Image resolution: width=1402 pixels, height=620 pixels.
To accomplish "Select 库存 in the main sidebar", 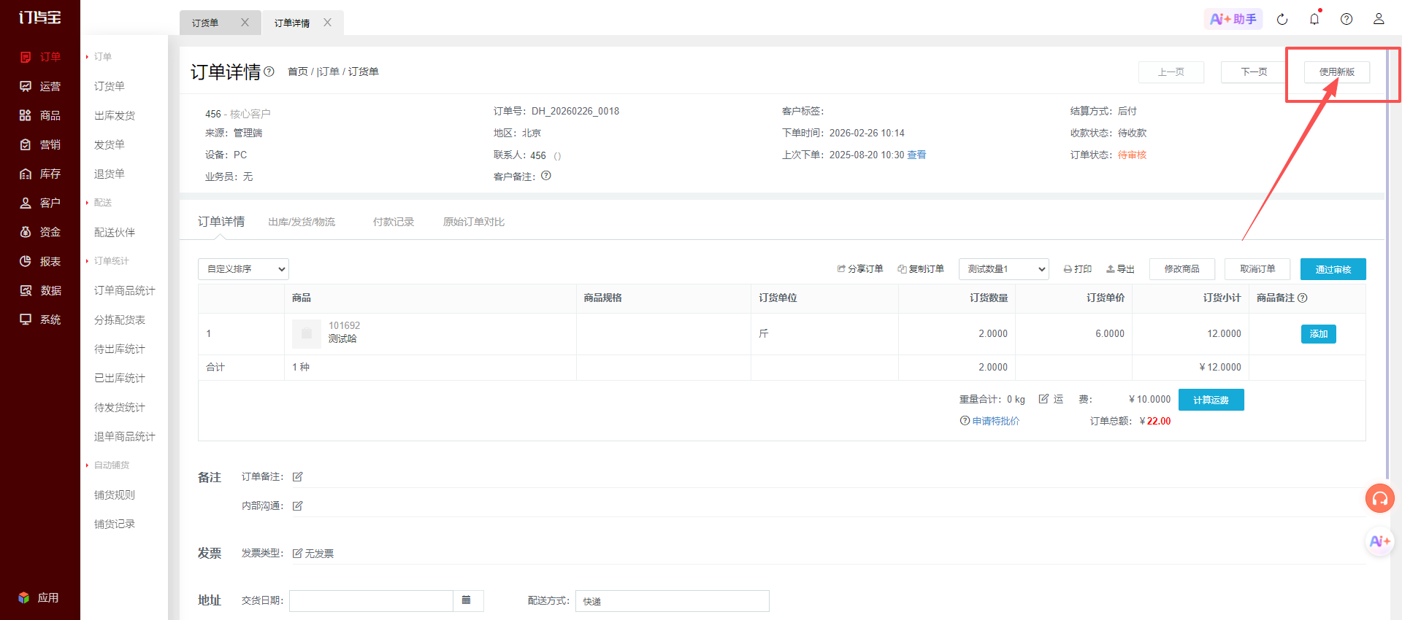I will [x=40, y=174].
